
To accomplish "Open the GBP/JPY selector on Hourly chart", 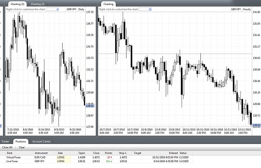I will [x=236, y=9].
